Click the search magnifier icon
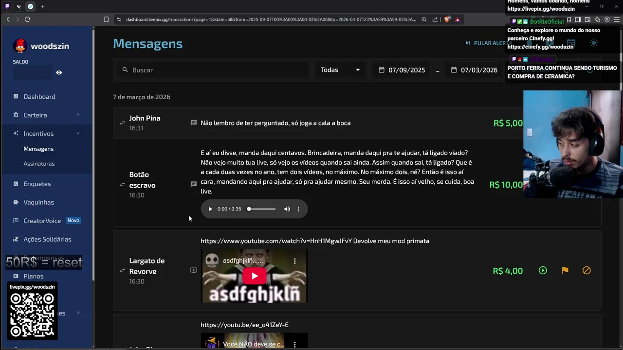This screenshot has height=350, width=623. 125,70
